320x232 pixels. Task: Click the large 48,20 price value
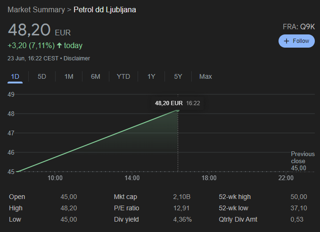(29, 30)
